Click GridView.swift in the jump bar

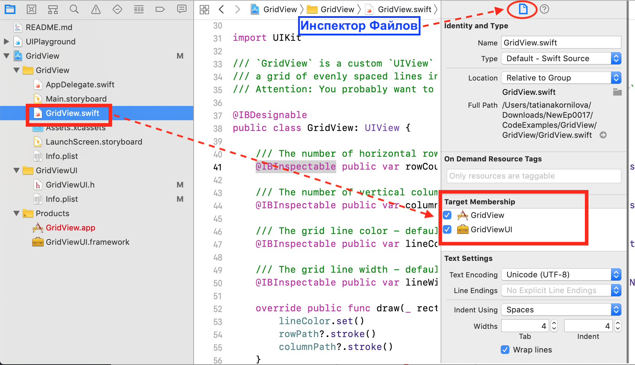tap(404, 10)
